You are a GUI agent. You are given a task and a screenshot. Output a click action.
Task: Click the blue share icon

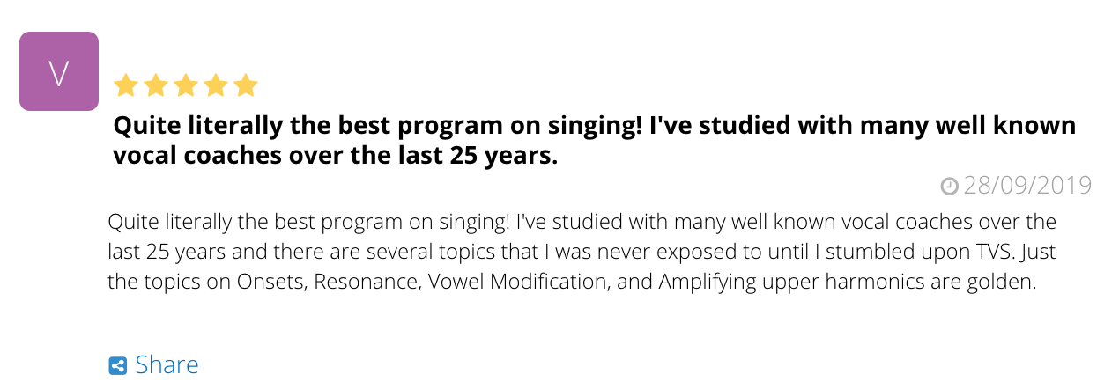117,365
